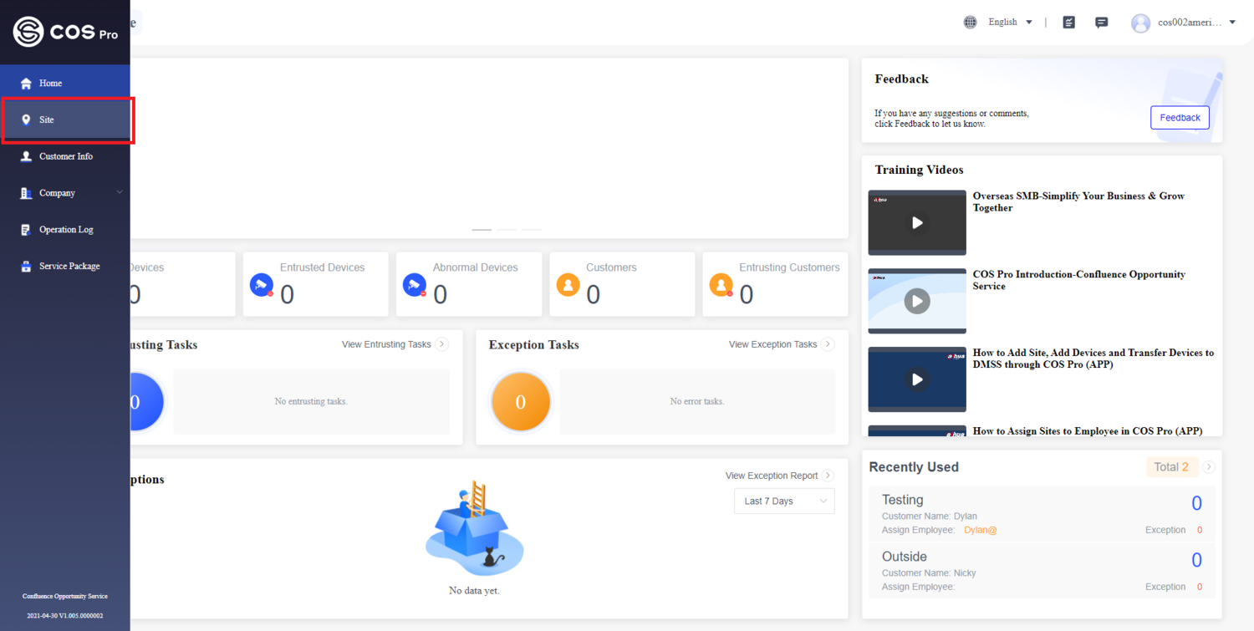Viewport: 1254px width, 631px height.
Task: Open the Last 7 Days dropdown
Action: tap(784, 501)
